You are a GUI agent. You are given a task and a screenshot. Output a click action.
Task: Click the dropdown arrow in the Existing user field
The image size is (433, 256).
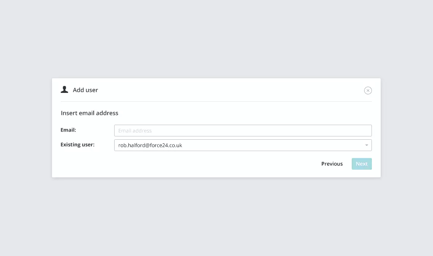pos(366,146)
